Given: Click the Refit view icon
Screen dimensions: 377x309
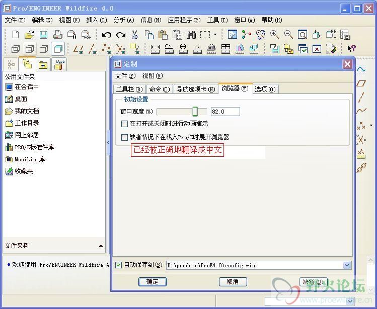Looking at the screenshot, I should (x=302, y=35).
